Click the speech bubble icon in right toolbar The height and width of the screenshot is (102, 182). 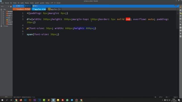[181, 25]
